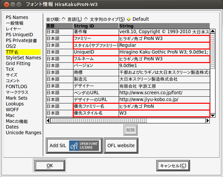The image size is (223, 177).
Task: Open the PS Private辞書 section
Action: coord(21,40)
